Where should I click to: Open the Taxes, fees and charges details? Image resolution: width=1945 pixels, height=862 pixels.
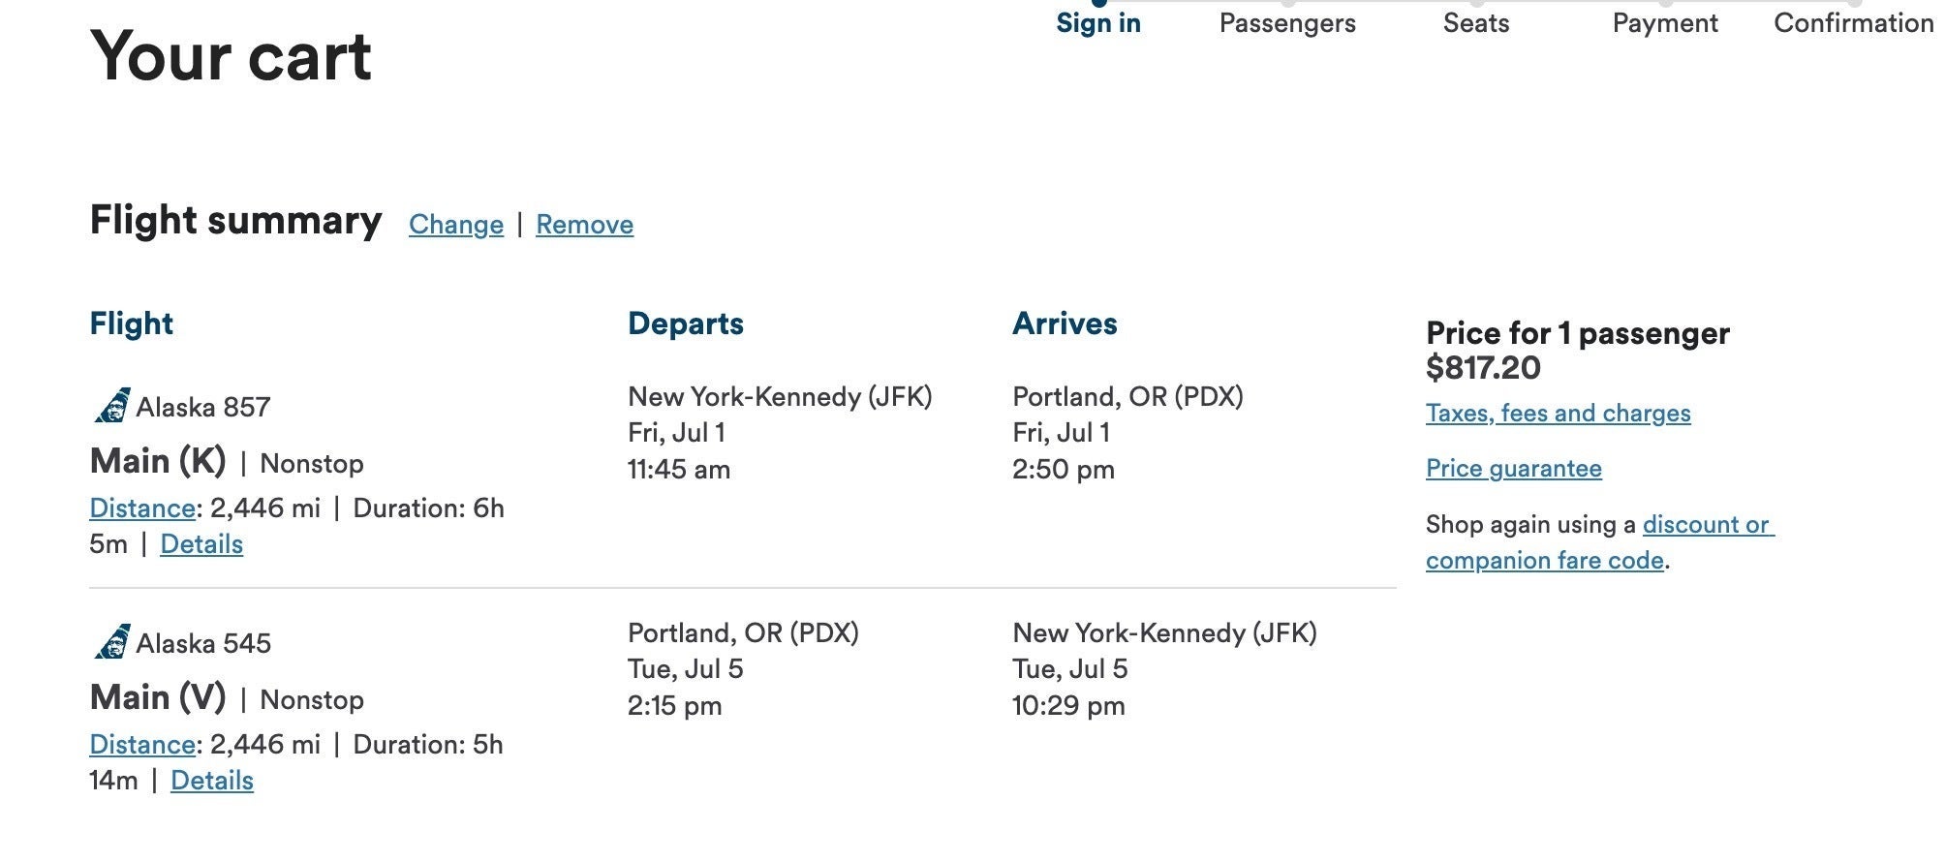click(1557, 413)
